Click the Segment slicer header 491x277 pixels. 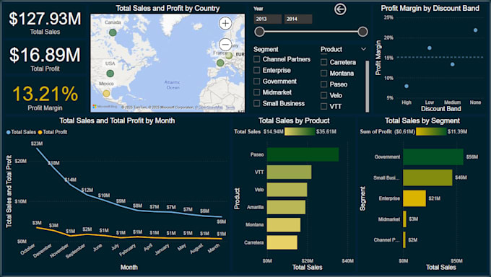click(x=266, y=50)
